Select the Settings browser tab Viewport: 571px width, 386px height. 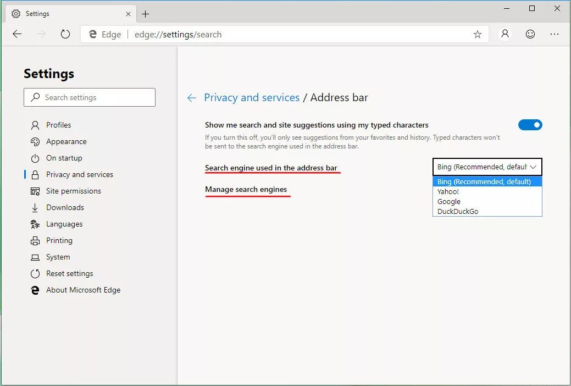tap(71, 14)
